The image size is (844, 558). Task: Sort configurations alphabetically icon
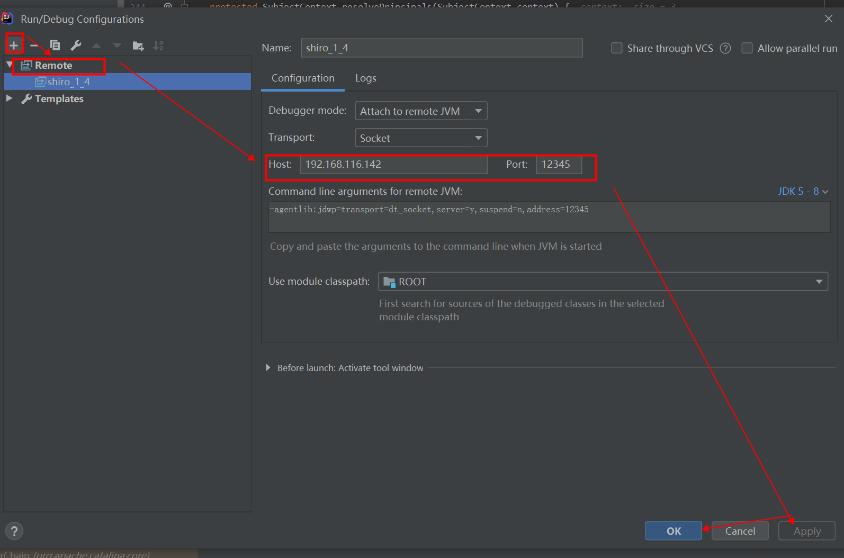(x=158, y=46)
